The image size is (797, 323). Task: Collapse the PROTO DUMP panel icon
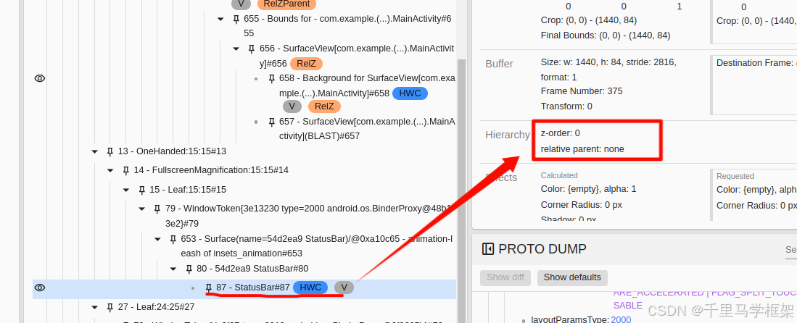point(487,249)
